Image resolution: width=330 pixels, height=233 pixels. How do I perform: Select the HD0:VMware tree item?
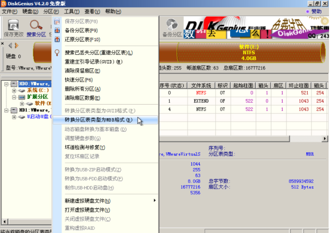35,84
